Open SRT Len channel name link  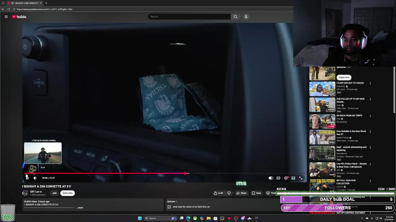click(x=35, y=192)
